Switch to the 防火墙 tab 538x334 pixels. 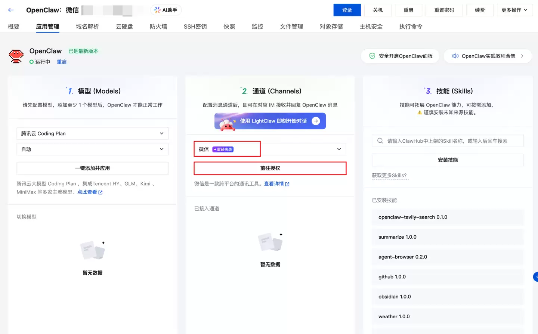pyautogui.click(x=158, y=26)
